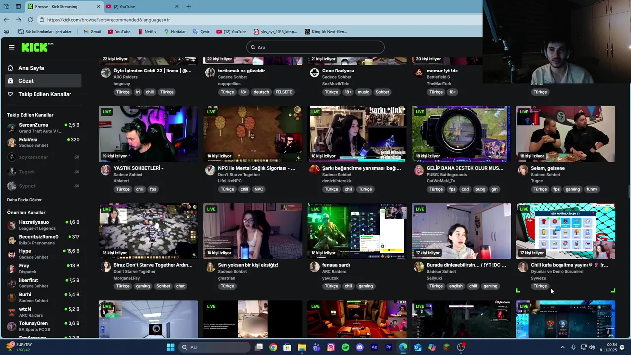Open the Netflix bookmark
This screenshot has height=355, width=631.
click(147, 32)
